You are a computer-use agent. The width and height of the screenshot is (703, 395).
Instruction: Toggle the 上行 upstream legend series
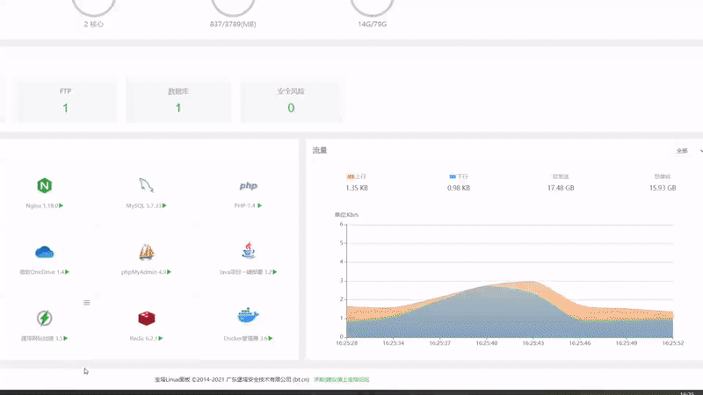(357, 176)
